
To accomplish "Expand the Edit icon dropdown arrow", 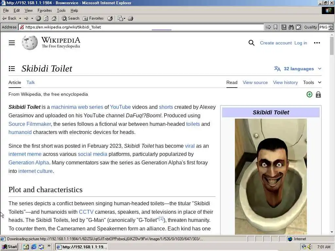I will (124, 18).
